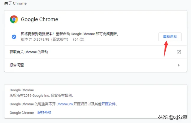Image resolution: width=191 pixels, height=123 pixels.
Task: Click the 关于 Chrome page title
Action: pos(15,3)
